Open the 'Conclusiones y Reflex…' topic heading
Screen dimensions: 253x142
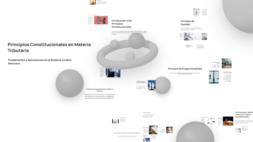click(x=244, y=114)
